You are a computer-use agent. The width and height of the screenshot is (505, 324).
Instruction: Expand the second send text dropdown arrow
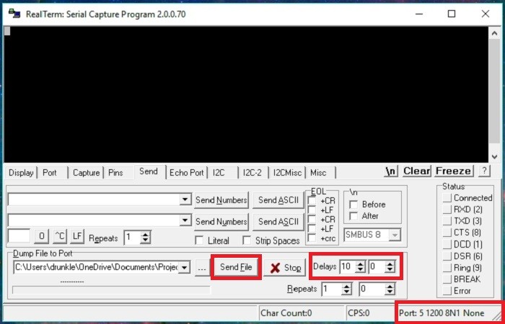185,221
